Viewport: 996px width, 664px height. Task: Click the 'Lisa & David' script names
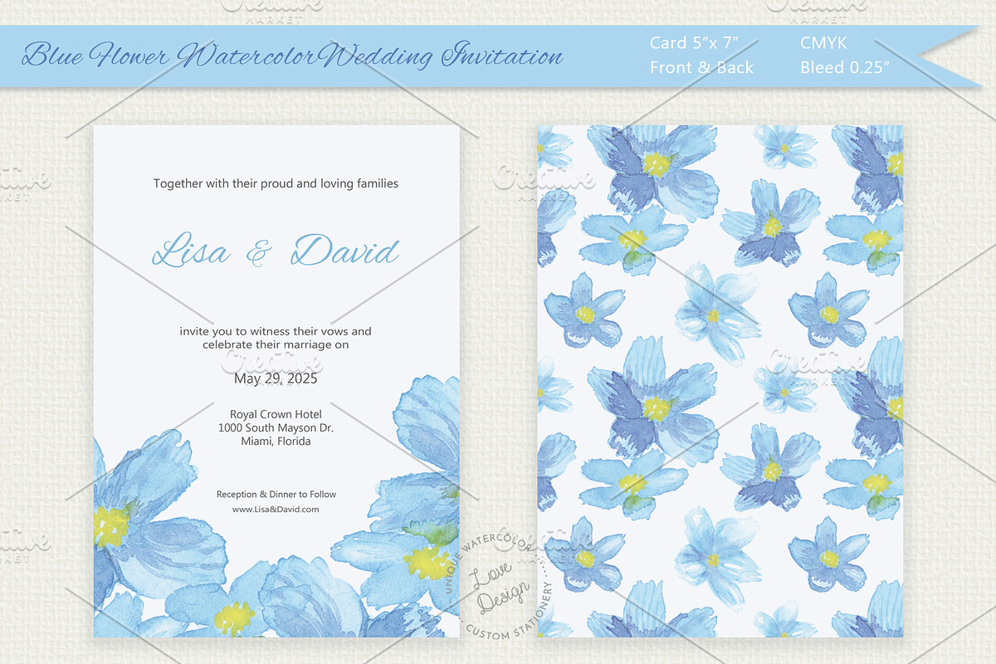276,251
